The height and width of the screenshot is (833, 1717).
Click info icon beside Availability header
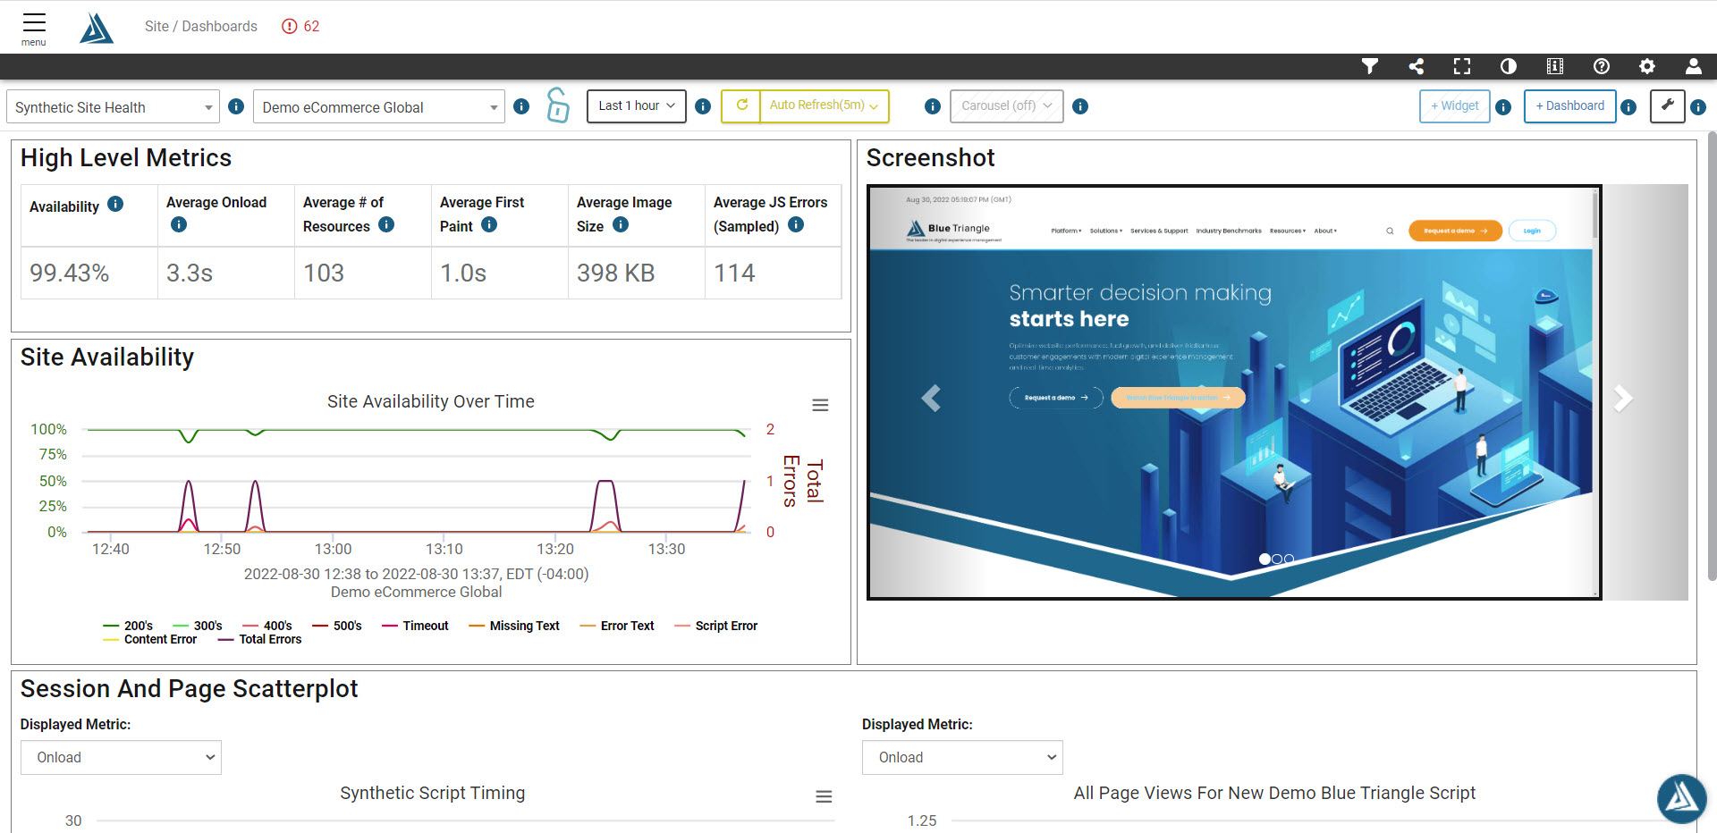(x=115, y=204)
